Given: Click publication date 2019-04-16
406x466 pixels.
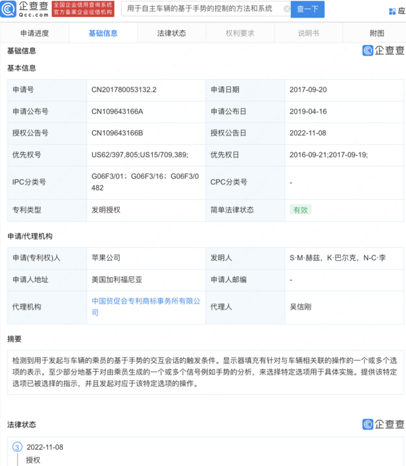Looking at the screenshot, I should coord(308,112).
